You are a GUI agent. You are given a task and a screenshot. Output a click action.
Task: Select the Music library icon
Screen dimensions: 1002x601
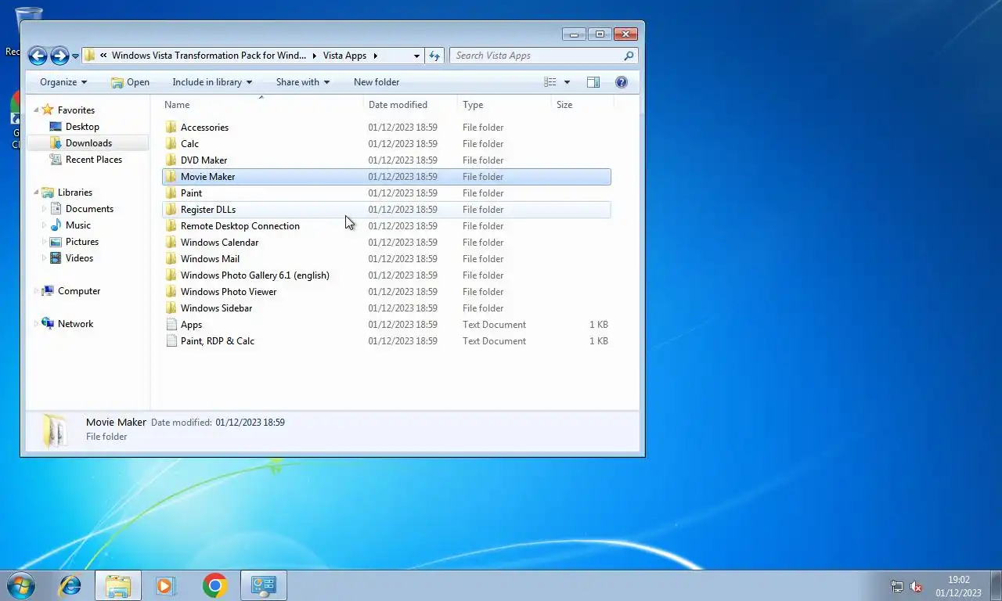click(56, 225)
